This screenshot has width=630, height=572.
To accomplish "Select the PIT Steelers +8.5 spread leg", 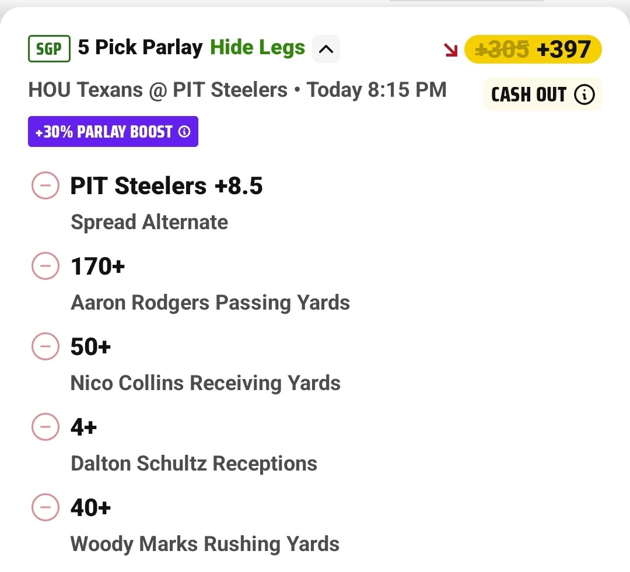I will pos(166,187).
